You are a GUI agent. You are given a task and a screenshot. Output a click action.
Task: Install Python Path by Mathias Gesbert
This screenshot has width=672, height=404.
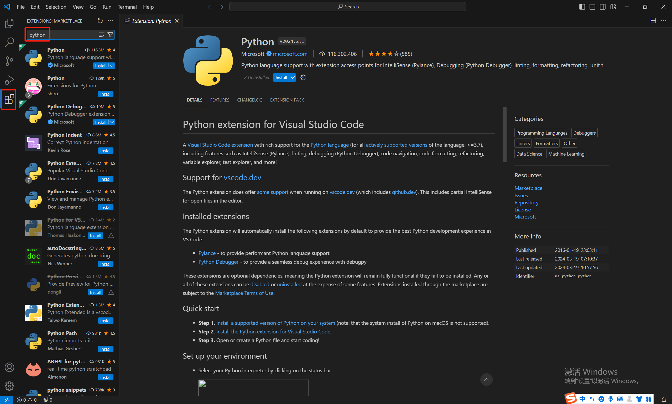(x=106, y=349)
